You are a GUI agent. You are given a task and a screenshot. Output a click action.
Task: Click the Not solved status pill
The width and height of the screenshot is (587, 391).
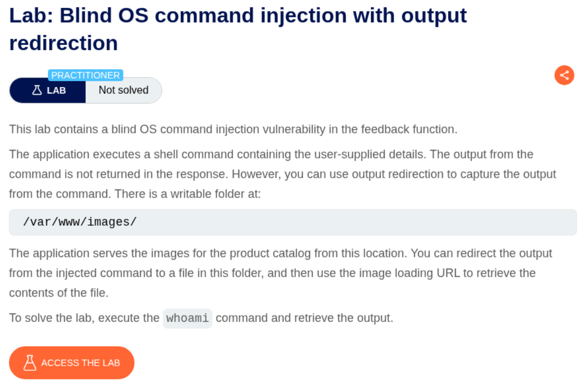(x=123, y=90)
